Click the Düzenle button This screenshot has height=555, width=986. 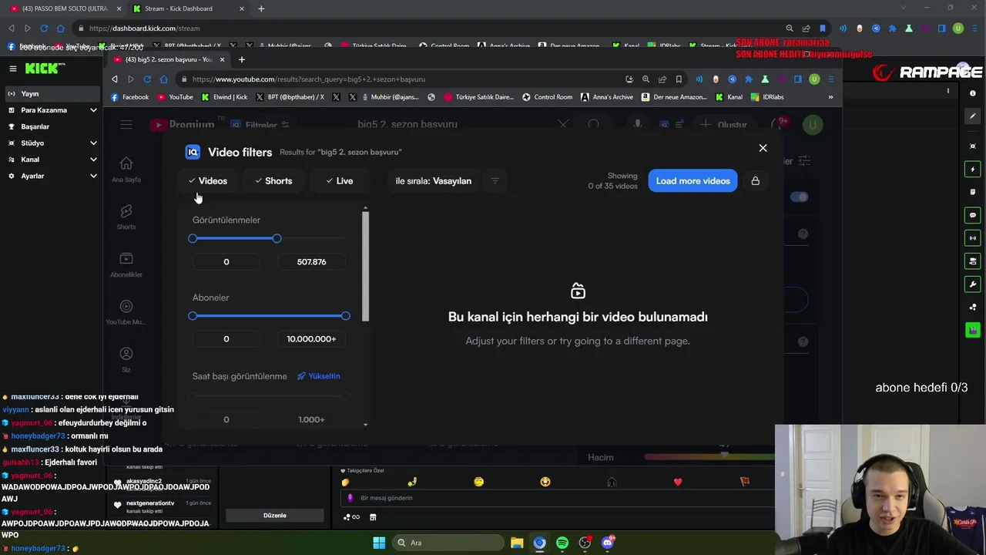[275, 516]
